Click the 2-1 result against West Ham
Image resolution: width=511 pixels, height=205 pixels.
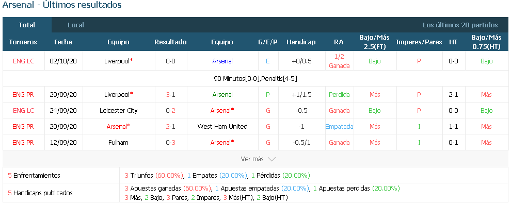tap(170, 126)
